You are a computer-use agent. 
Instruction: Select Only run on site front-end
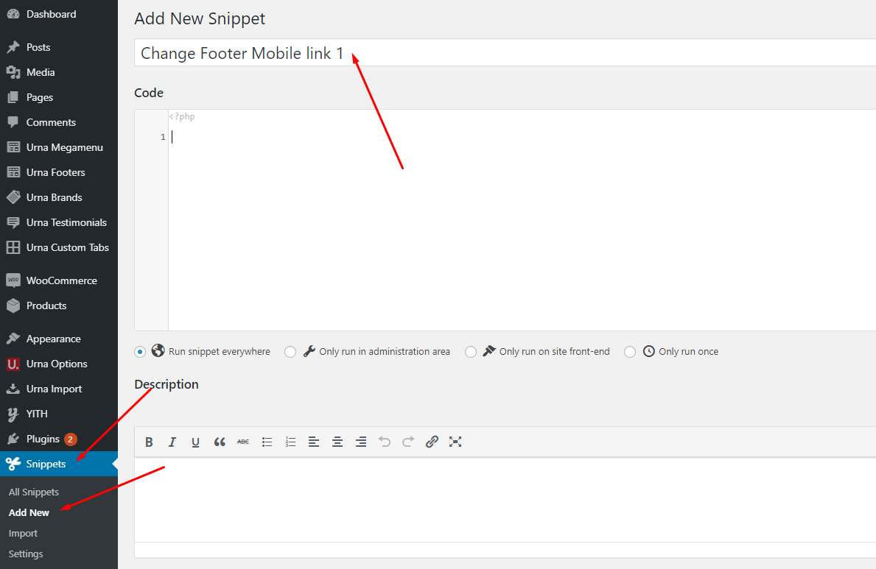click(x=471, y=352)
